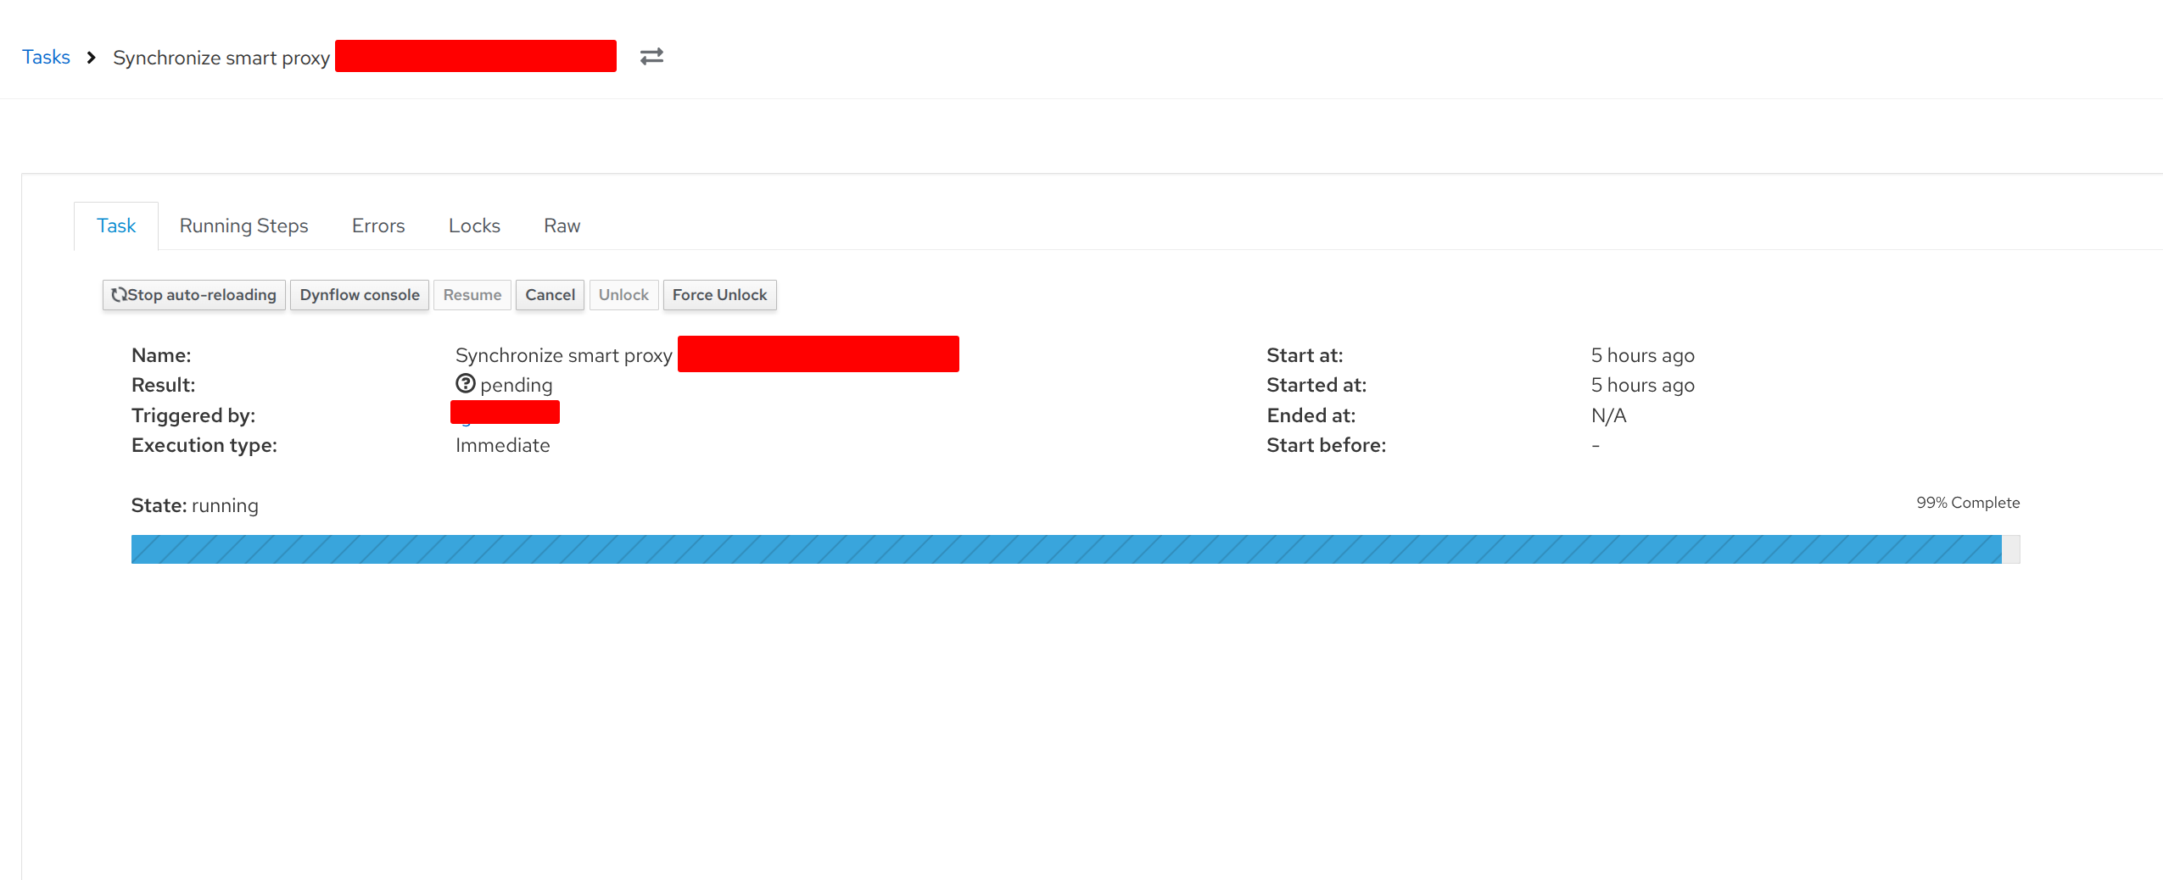This screenshot has width=2163, height=880.
Task: Open the Task tab
Action: click(116, 226)
